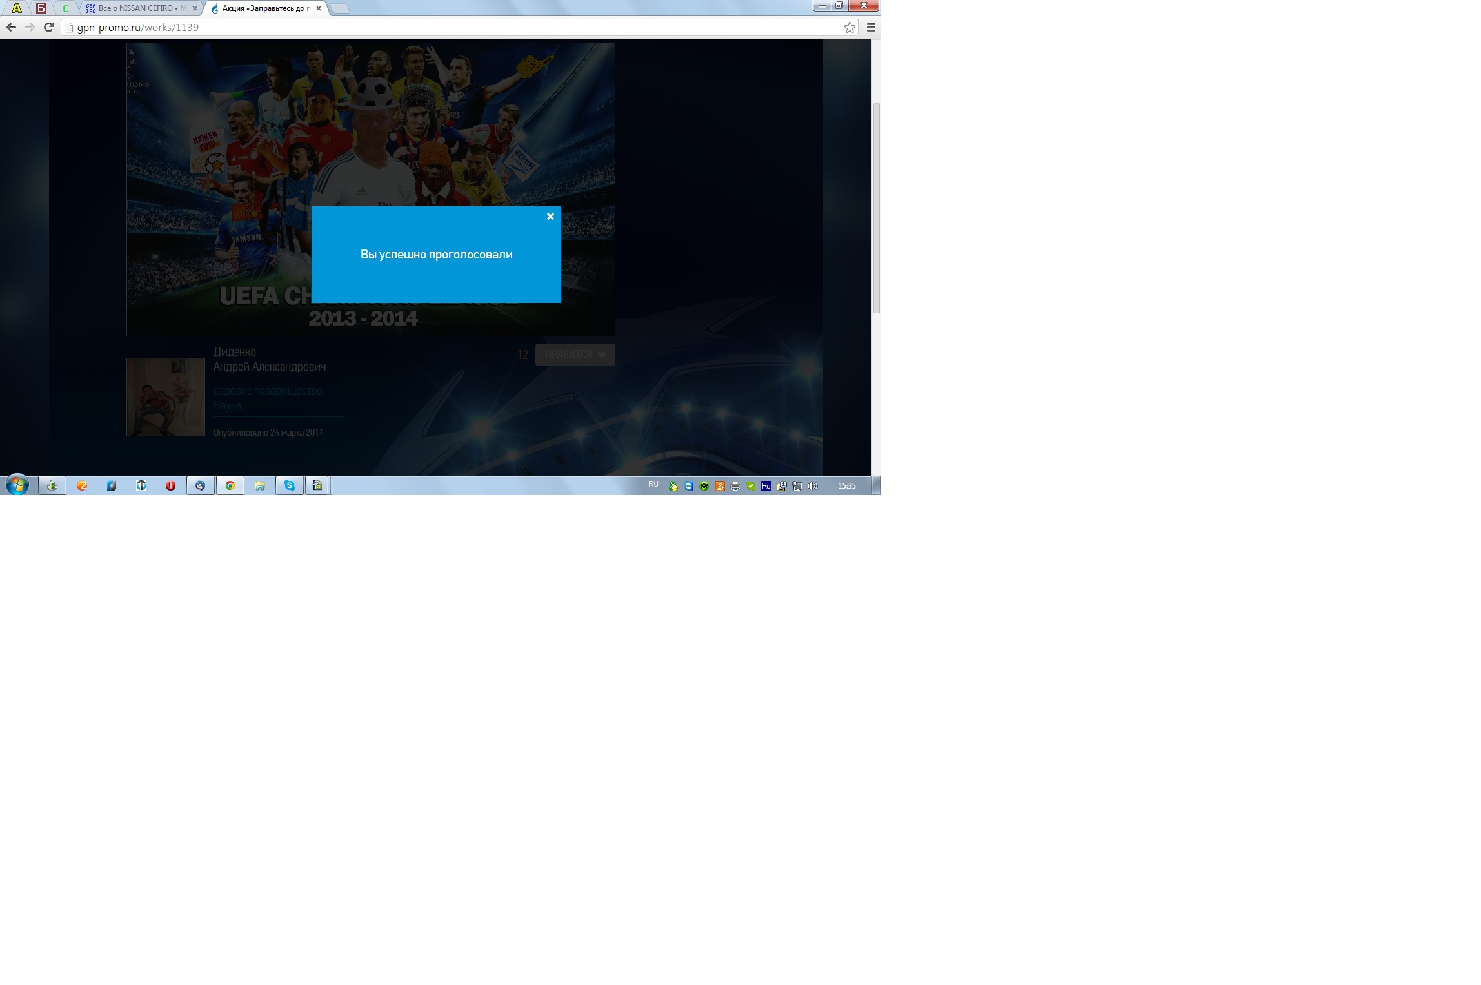
Task: Open the clock showing 15:35
Action: 846,486
